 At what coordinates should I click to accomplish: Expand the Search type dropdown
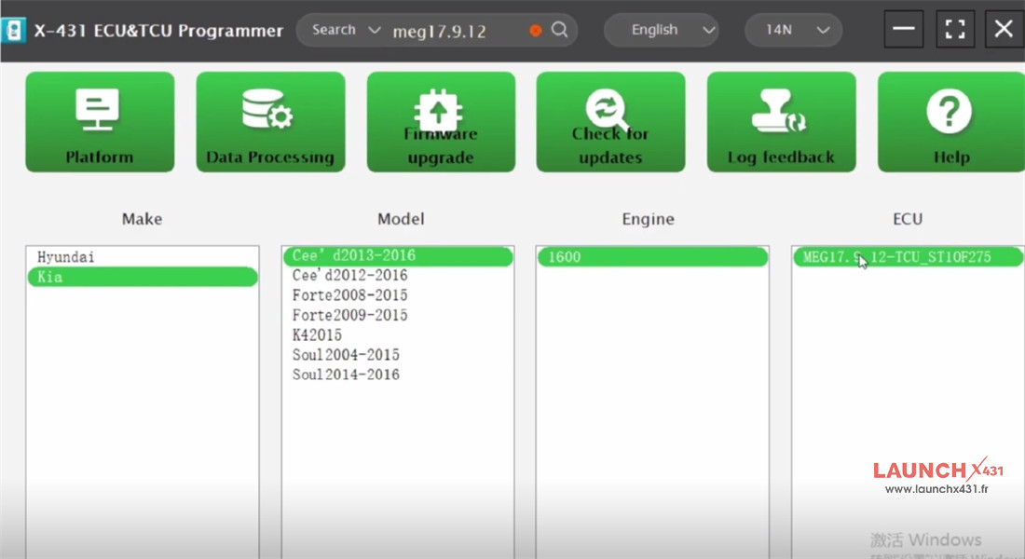click(346, 30)
